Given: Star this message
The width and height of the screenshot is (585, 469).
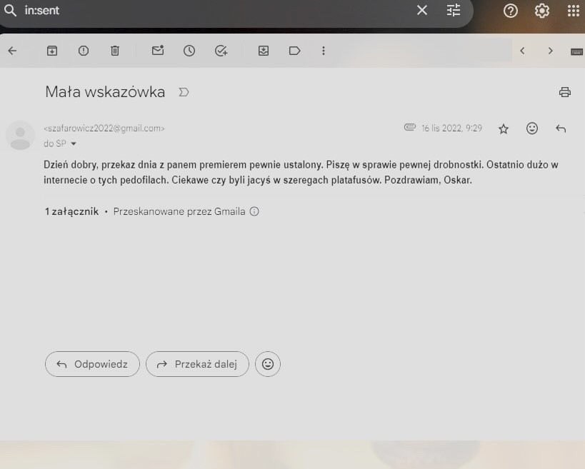Looking at the screenshot, I should [x=504, y=129].
